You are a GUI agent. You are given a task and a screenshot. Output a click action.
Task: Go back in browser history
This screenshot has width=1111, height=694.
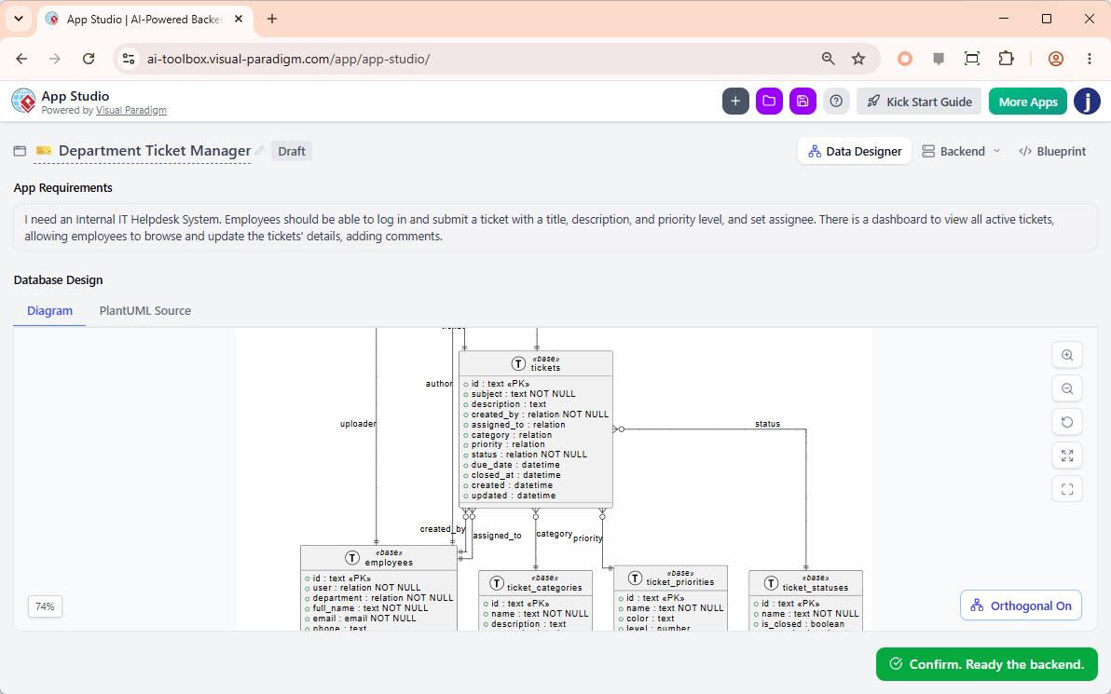pos(21,59)
